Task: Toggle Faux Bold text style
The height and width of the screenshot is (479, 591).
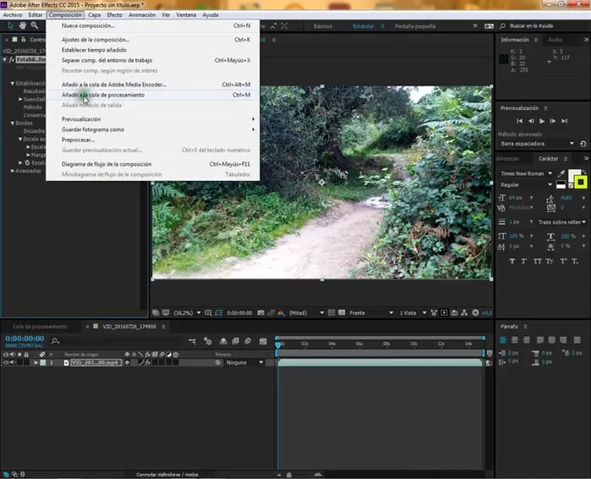Action: (512, 261)
